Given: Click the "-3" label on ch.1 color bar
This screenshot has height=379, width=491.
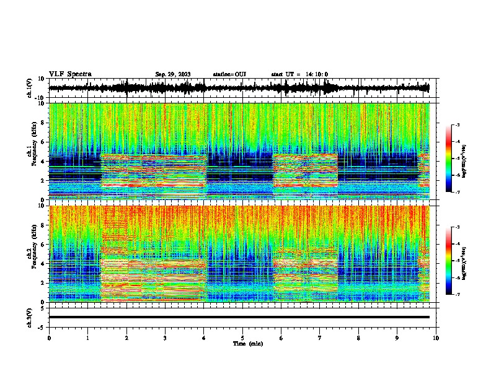Looking at the screenshot, I should 457,124.
